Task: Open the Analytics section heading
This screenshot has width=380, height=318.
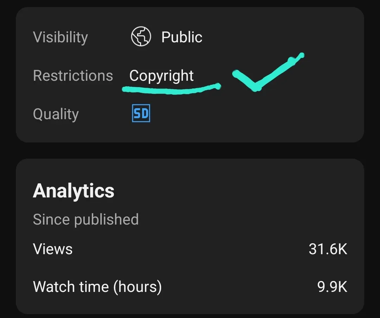Action: (74, 191)
